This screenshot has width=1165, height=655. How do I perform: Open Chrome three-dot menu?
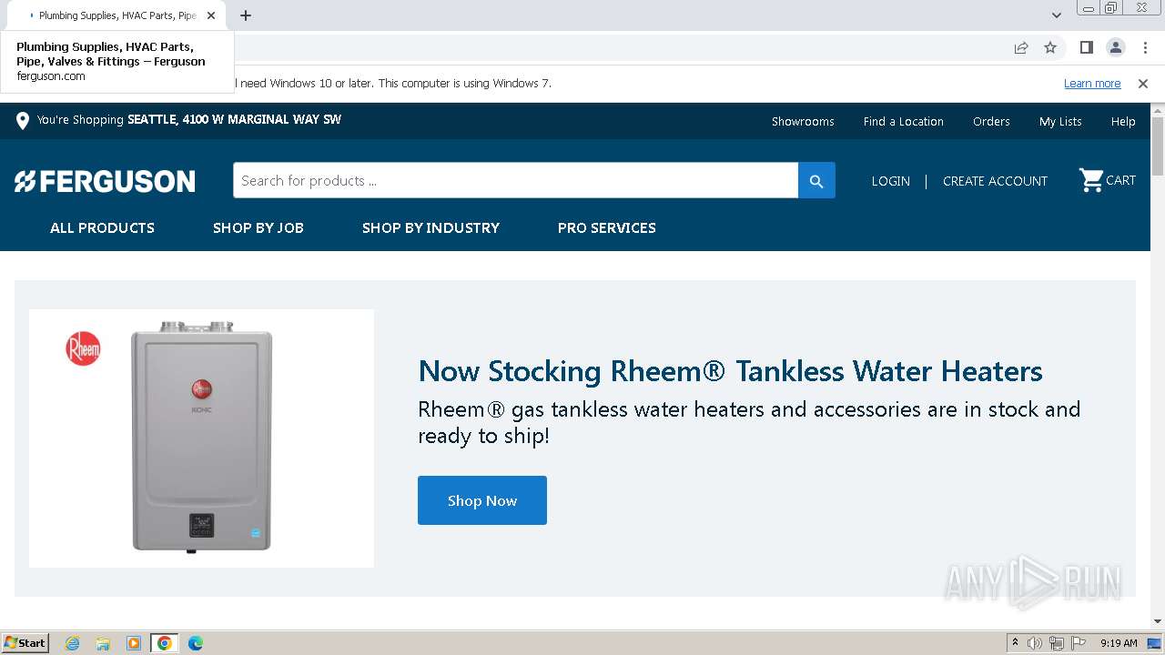pyautogui.click(x=1145, y=48)
